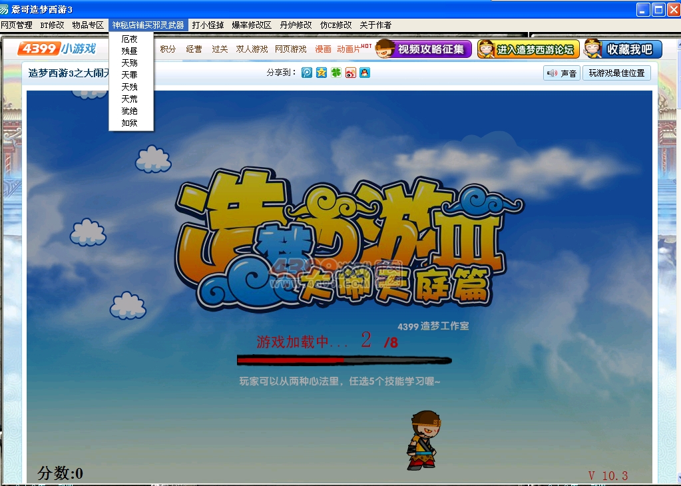Choose 天罪 in the dropdown menu
Screen dimensions: 681x486
(130, 75)
